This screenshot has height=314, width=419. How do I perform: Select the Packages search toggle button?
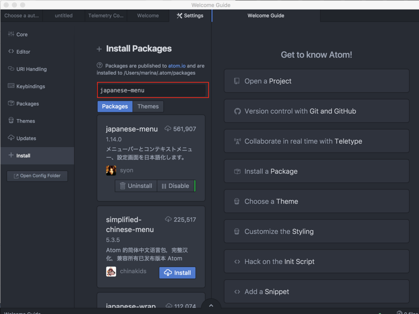(x=115, y=107)
